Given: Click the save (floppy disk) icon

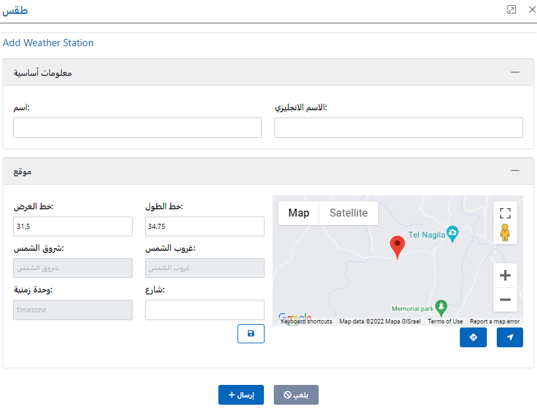Looking at the screenshot, I should [x=251, y=333].
